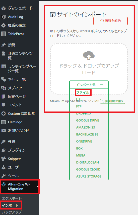This screenshot has height=215, width=138.
Task: Choose URL as import source
Action: click(x=79, y=99)
